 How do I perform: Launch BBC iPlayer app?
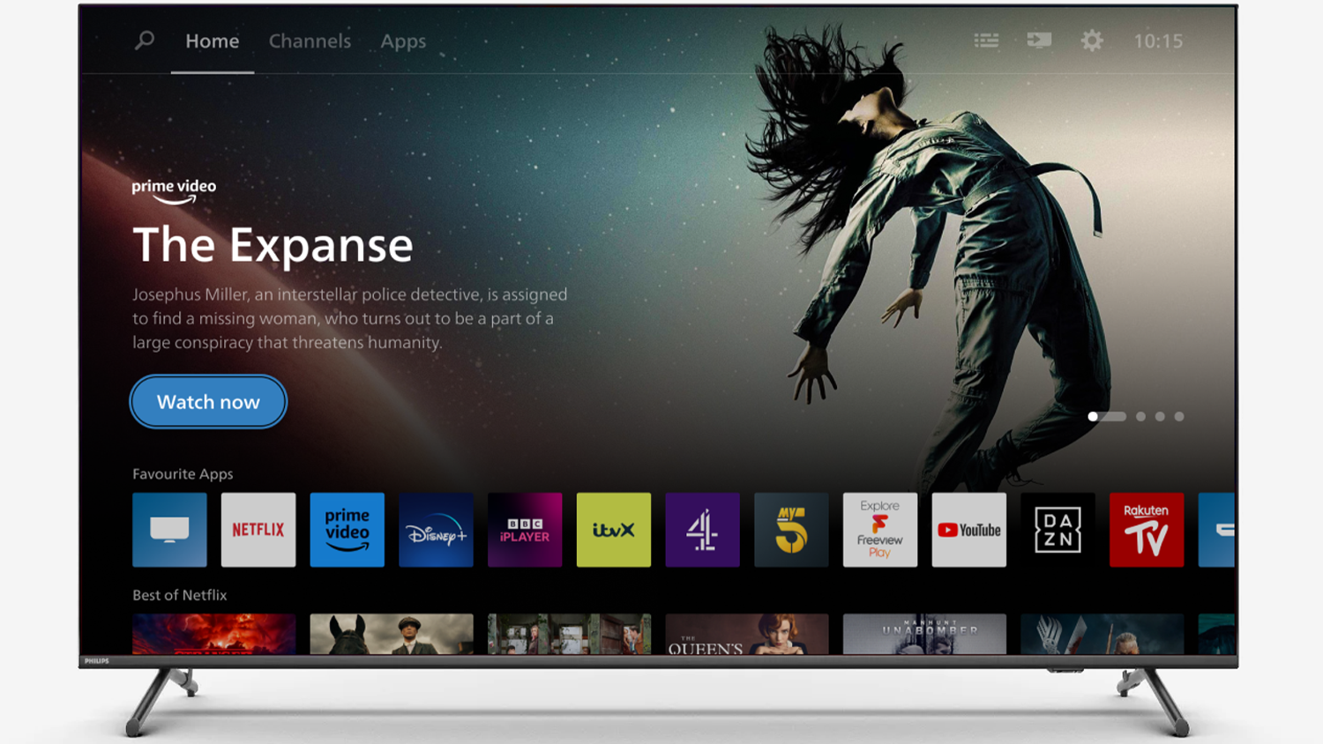tap(525, 530)
